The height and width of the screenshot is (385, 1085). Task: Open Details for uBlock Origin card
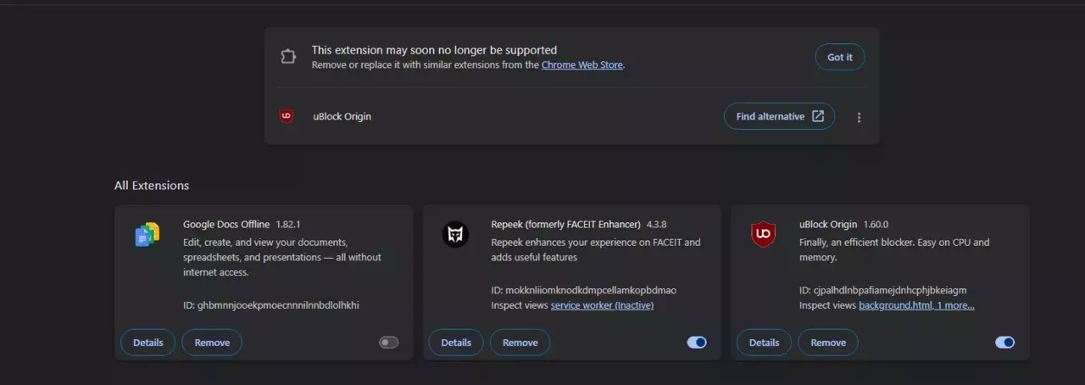click(x=764, y=343)
